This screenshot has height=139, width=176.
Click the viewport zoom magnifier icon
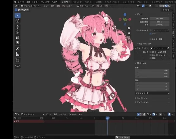pyautogui.click(x=129, y=28)
